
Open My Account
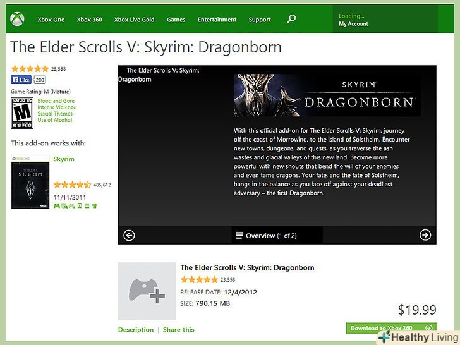tap(353, 24)
